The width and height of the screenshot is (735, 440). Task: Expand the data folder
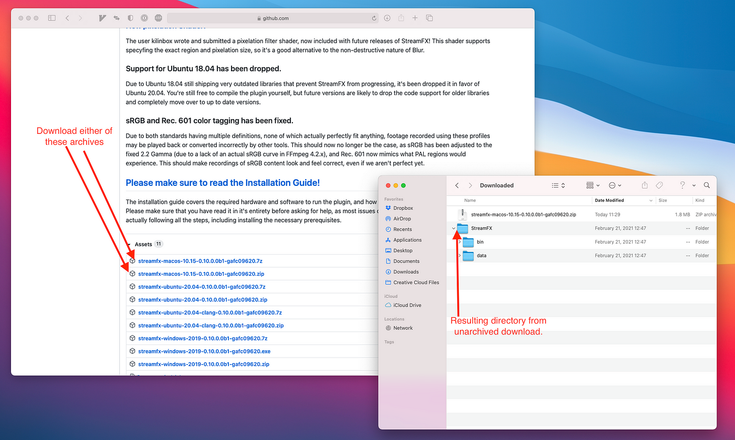[459, 256]
